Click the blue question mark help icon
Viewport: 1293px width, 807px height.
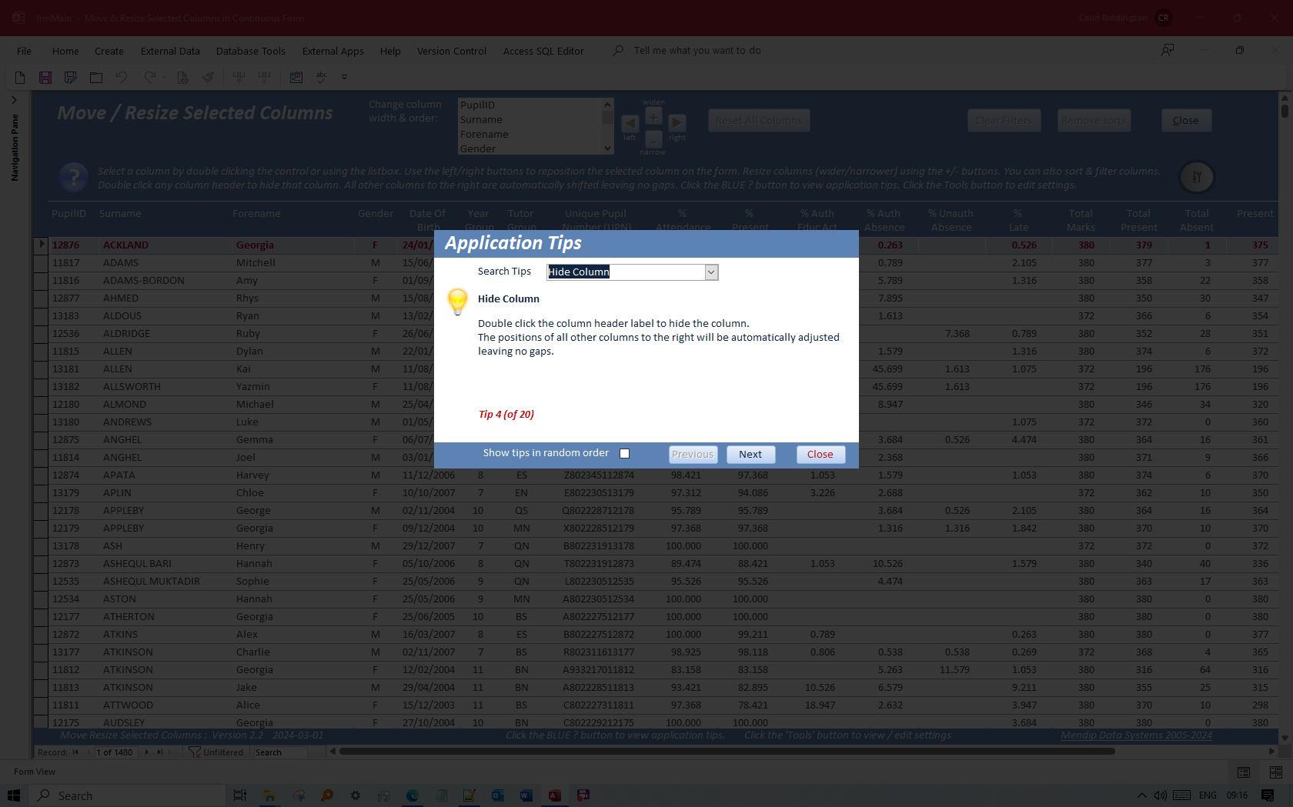pos(74,178)
